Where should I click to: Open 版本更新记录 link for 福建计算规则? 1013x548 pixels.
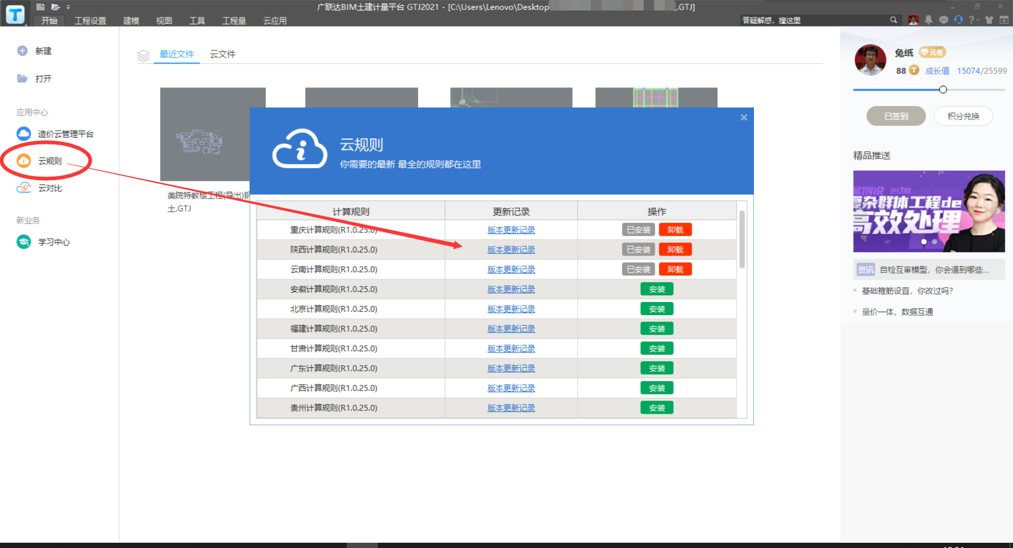tap(511, 329)
